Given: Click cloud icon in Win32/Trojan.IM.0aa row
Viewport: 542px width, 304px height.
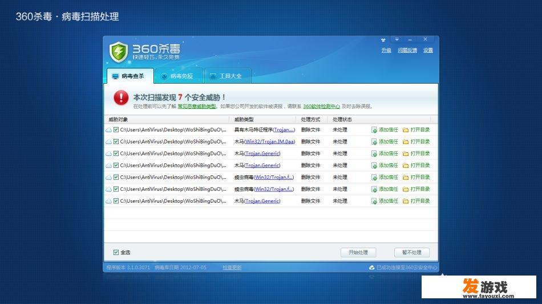Looking at the screenshot, I should [108, 142].
